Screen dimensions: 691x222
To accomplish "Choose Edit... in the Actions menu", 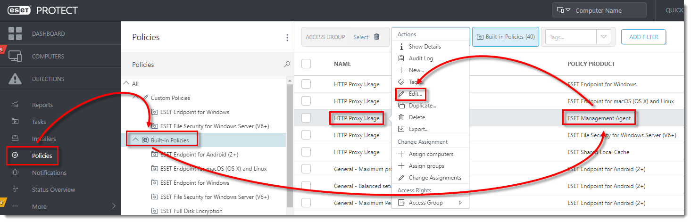I will point(416,94).
